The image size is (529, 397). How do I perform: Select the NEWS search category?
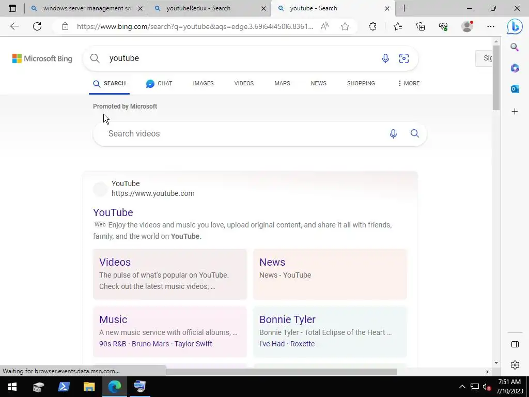pos(318,83)
